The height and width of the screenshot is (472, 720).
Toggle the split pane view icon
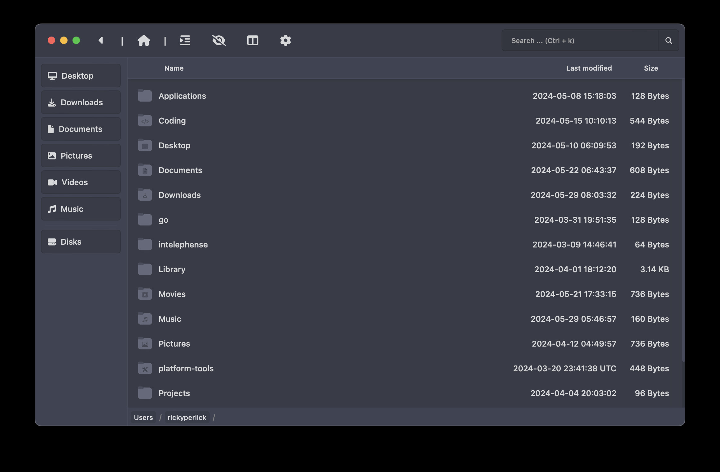(252, 41)
